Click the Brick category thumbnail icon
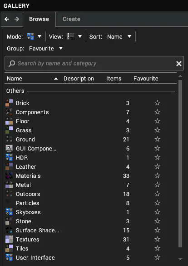The width and height of the screenshot is (188, 266). [9, 103]
